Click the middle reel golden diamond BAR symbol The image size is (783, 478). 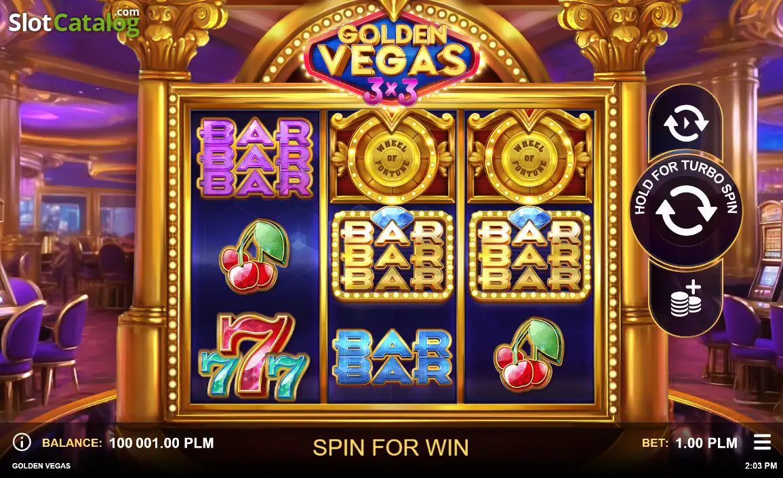pyautogui.click(x=393, y=254)
